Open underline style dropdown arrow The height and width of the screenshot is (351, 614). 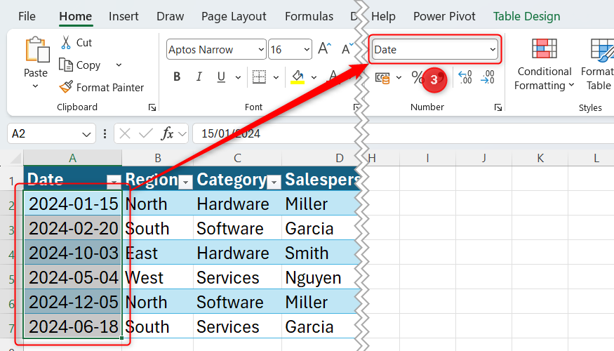tap(238, 77)
